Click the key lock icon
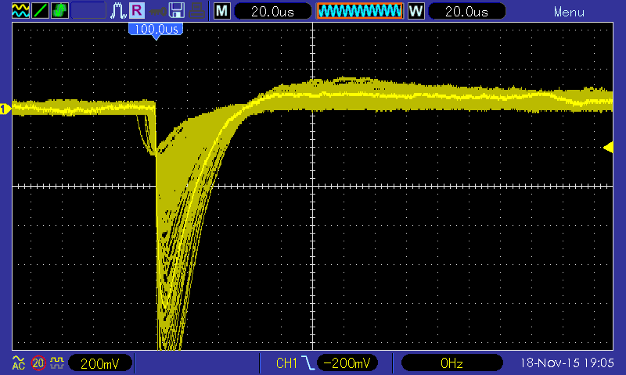The height and width of the screenshot is (375, 626). (157, 12)
